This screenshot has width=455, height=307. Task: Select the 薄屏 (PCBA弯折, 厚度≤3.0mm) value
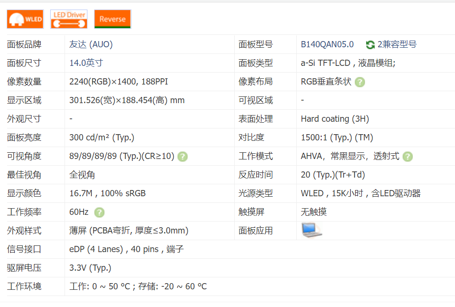pyautogui.click(x=129, y=231)
